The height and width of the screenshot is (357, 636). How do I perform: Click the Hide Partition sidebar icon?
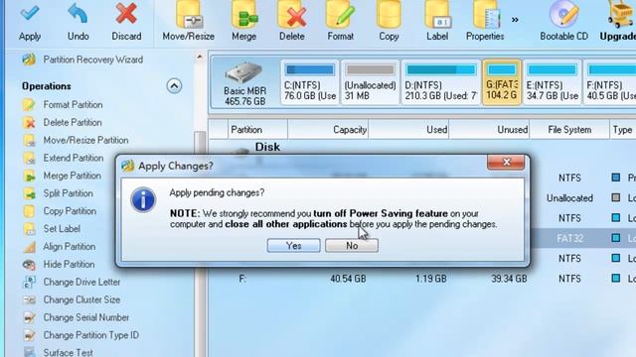pos(29,265)
